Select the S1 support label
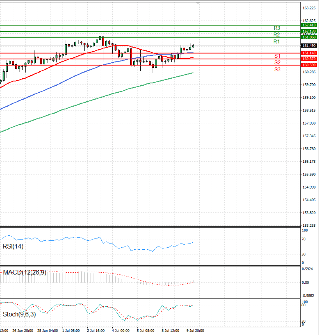This screenshot has width=319, height=335. [277, 56]
